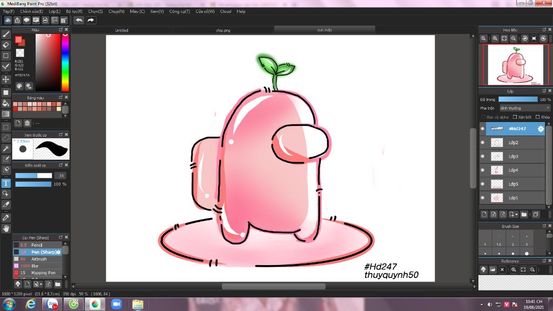Select the Pencil brush
The image size is (553, 311).
tap(37, 245)
